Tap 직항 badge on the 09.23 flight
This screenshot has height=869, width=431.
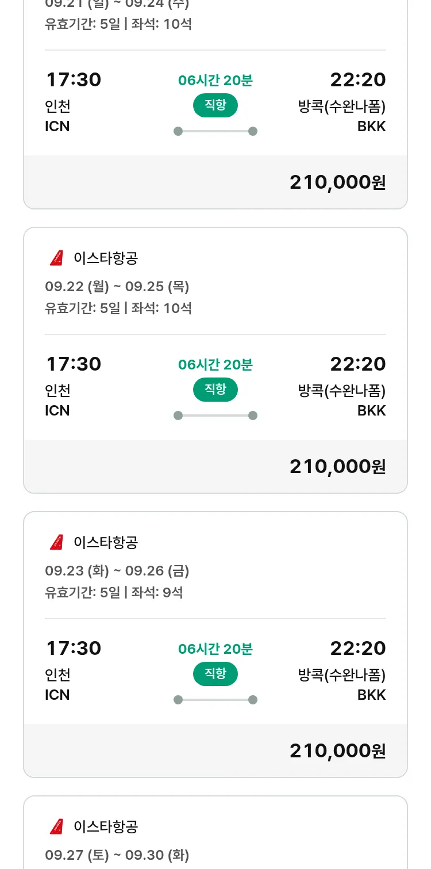tap(215, 673)
